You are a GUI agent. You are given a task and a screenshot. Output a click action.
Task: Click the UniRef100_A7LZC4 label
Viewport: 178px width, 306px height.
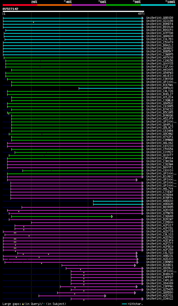click(160, 97)
